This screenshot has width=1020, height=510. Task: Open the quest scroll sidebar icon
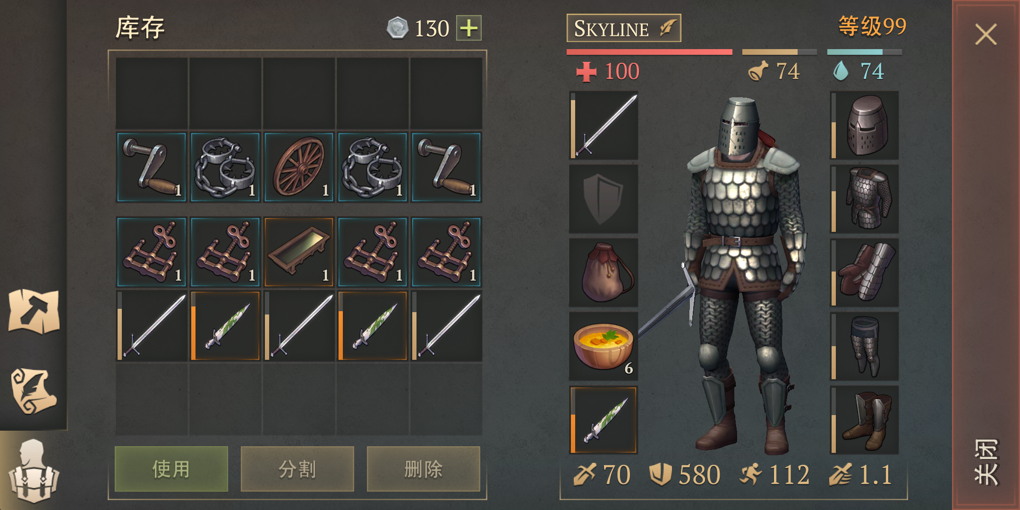pyautogui.click(x=34, y=391)
